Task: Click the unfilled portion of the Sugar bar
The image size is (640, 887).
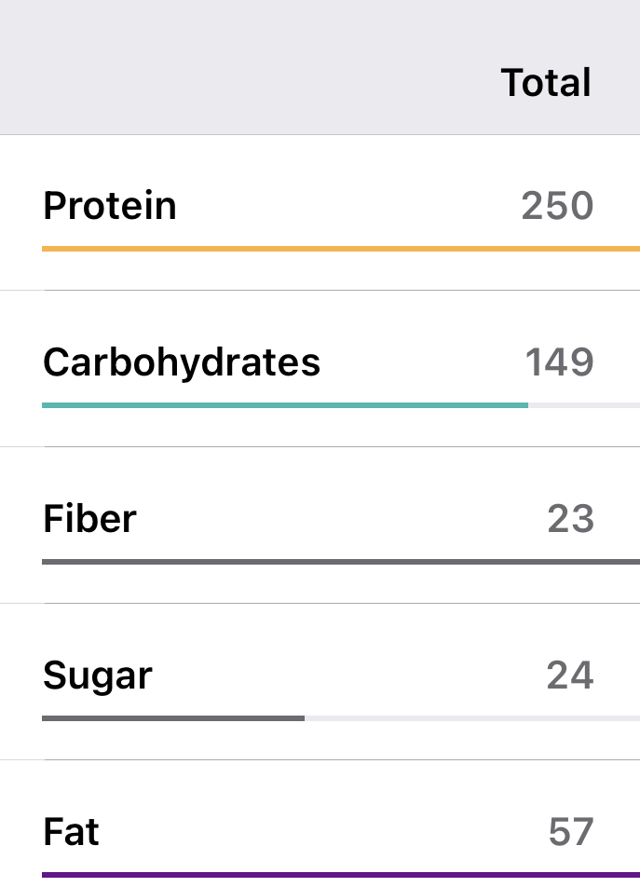Action: pos(471,718)
